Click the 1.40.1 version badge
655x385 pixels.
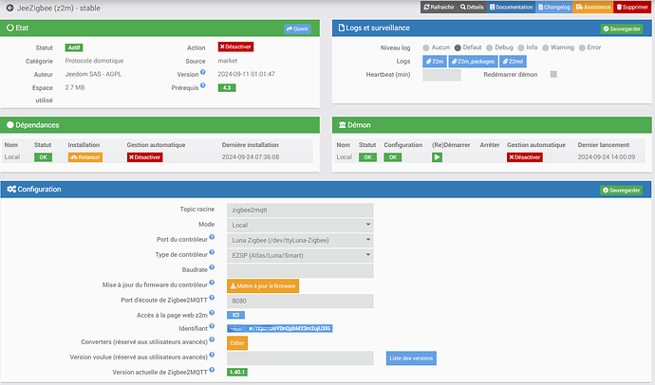click(237, 372)
